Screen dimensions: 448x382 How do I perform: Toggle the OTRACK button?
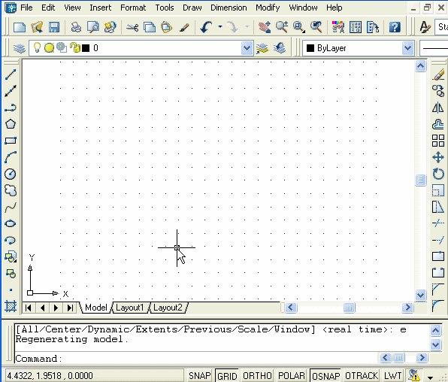pos(362,375)
